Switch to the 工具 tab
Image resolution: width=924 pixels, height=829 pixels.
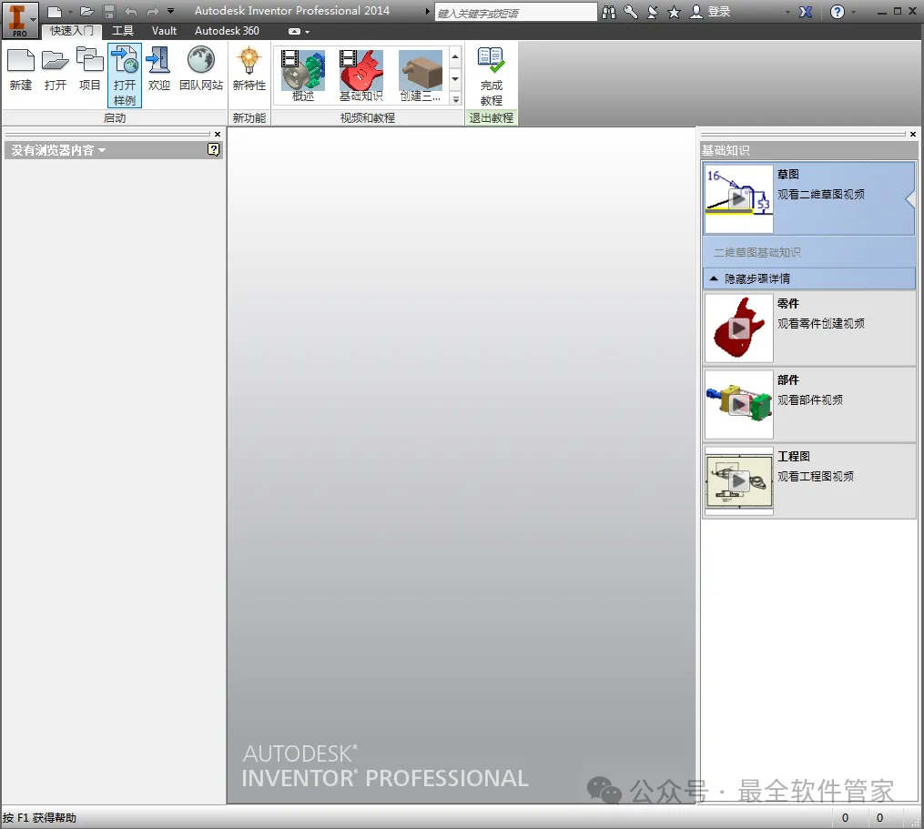(123, 31)
